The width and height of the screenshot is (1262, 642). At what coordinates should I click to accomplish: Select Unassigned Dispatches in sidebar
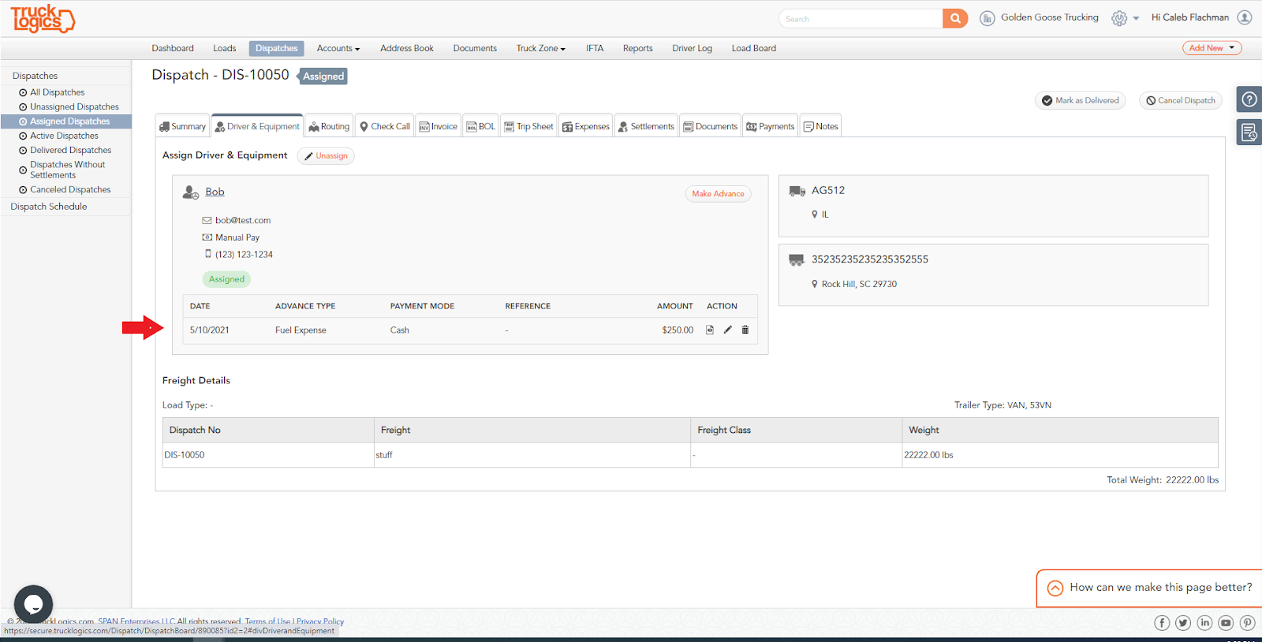[x=74, y=106]
